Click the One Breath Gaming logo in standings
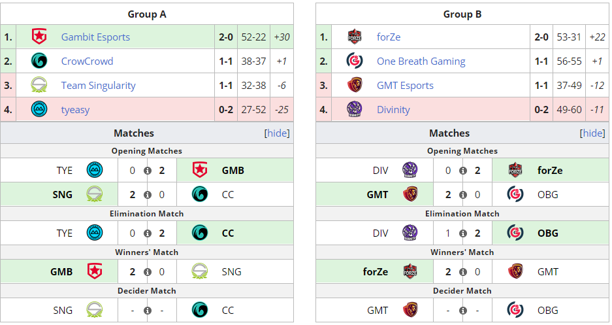612x325 pixels. [355, 61]
